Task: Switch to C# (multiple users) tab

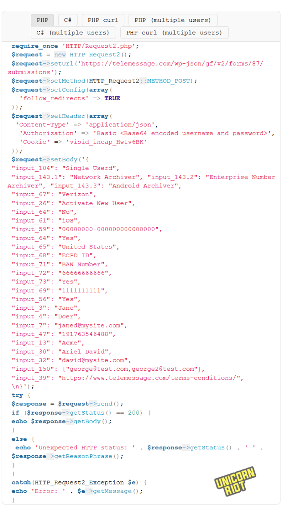Action: (73, 33)
